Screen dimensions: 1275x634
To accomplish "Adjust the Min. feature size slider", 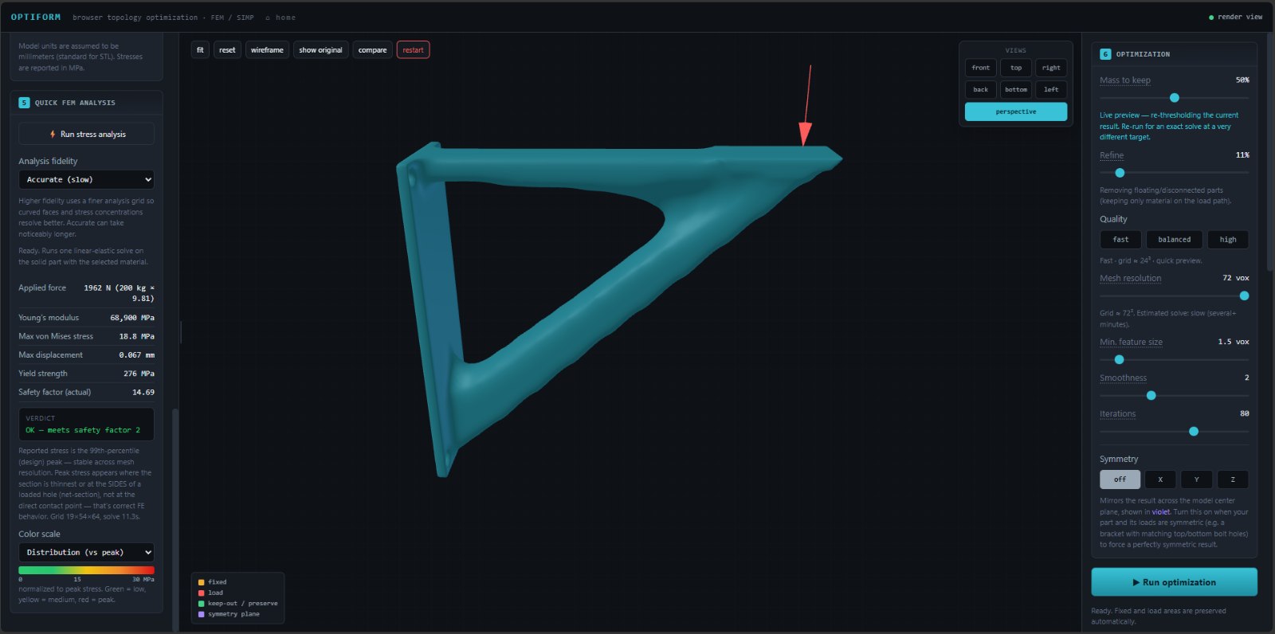I will [x=1174, y=359].
